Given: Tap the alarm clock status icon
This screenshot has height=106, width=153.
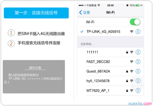Looking at the screenshot, I should pos(127,5).
